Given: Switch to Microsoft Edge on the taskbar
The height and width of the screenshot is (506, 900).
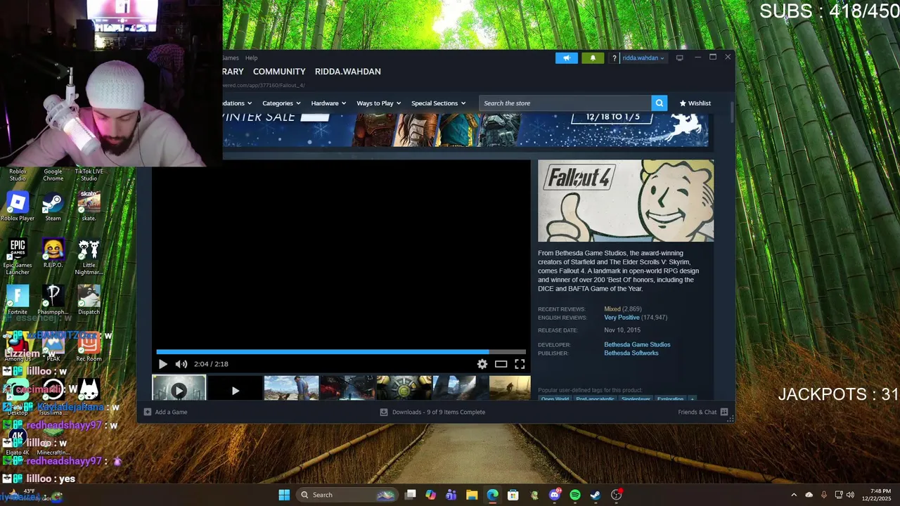Looking at the screenshot, I should 492,495.
